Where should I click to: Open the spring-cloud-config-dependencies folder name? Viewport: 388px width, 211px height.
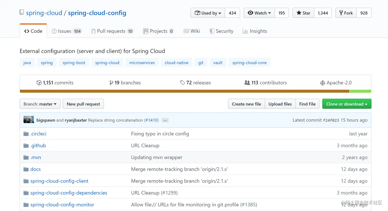tap(69, 193)
